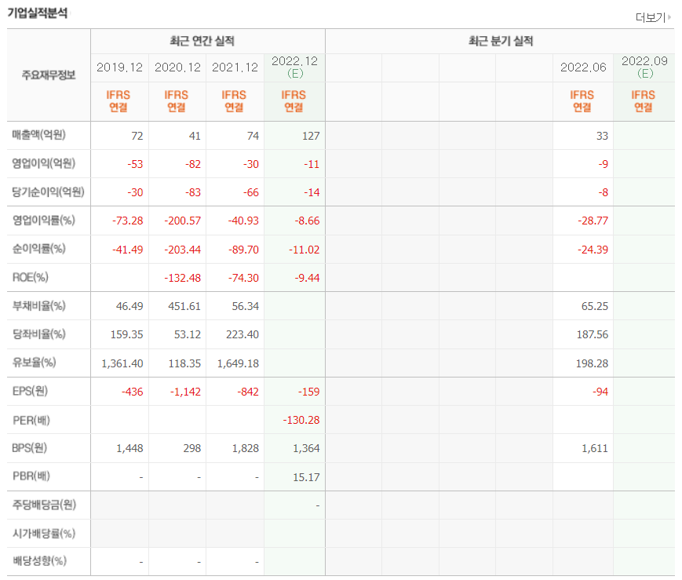The width and height of the screenshot is (682, 580).
Task: Click the EPS(원) row label
Action: tap(30, 391)
